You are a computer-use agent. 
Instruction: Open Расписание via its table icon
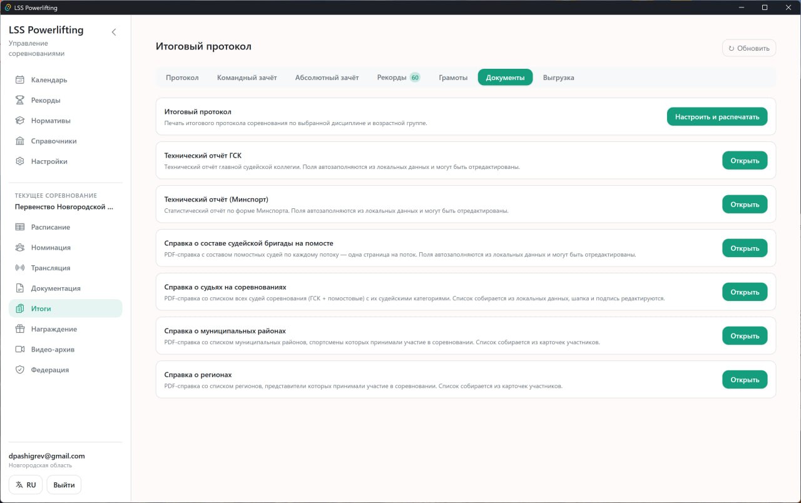[x=19, y=227]
